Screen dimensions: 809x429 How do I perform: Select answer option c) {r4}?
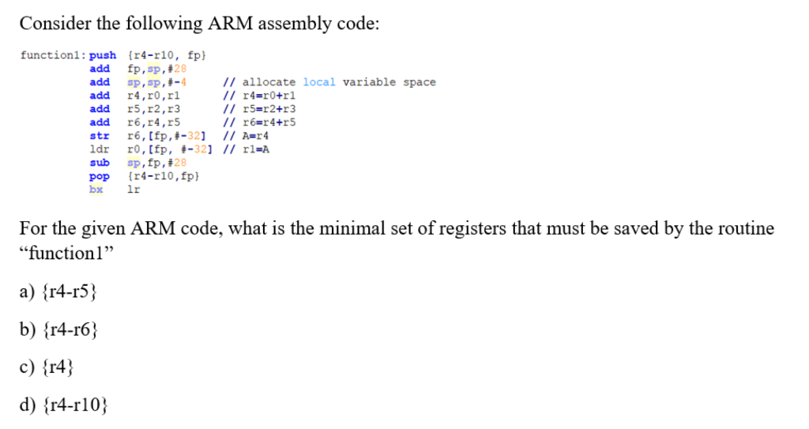coord(47,367)
